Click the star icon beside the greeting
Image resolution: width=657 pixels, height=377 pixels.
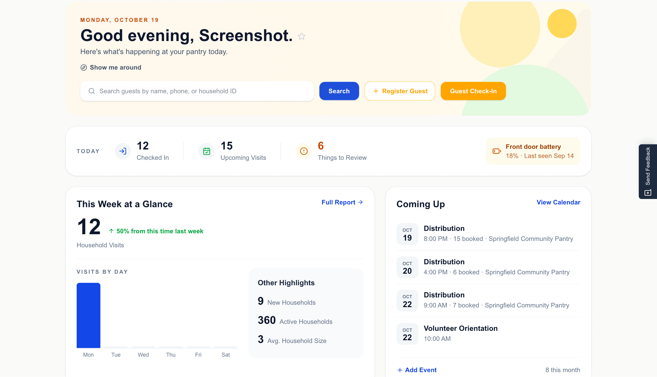pos(301,36)
